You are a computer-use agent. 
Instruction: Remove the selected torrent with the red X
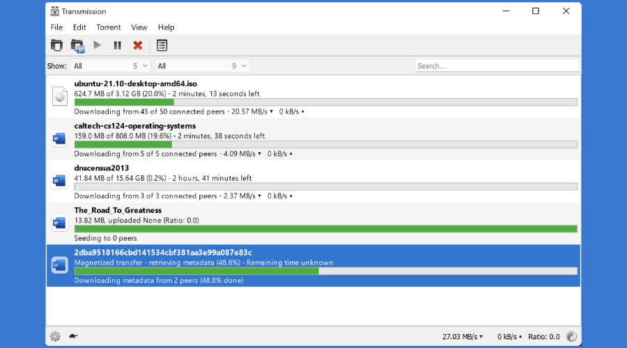click(x=138, y=45)
